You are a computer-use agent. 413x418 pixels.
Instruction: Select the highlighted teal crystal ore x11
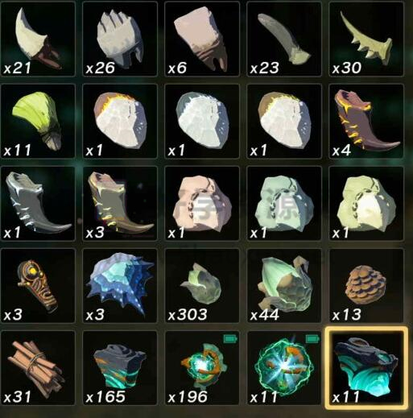(366, 368)
